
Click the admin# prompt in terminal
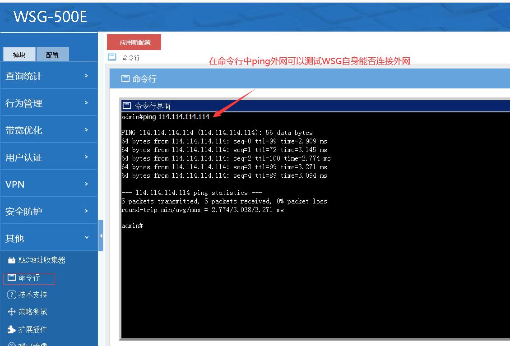click(133, 225)
